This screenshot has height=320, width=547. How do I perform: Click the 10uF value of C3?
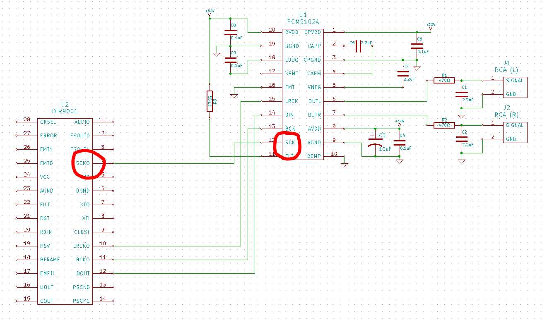tap(385, 149)
